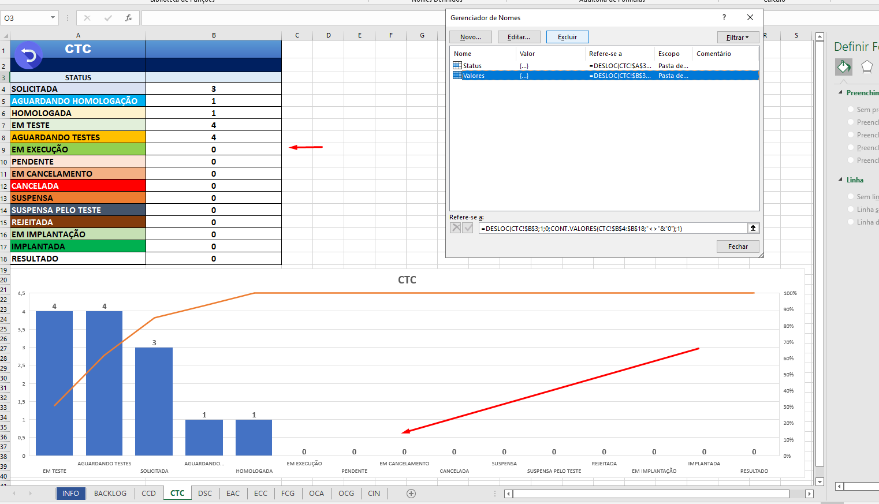Collapse the Preenchimento section
Screen dimensions: 879x504
click(840, 92)
